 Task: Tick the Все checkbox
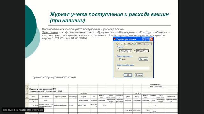(x=120, y=59)
